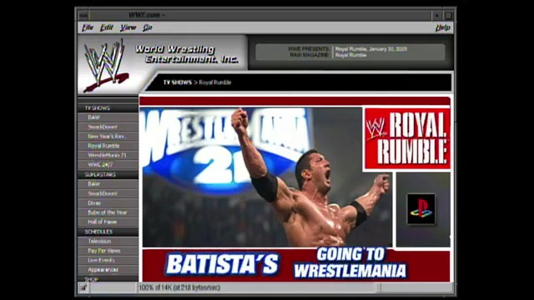Open the File menu

click(87, 27)
